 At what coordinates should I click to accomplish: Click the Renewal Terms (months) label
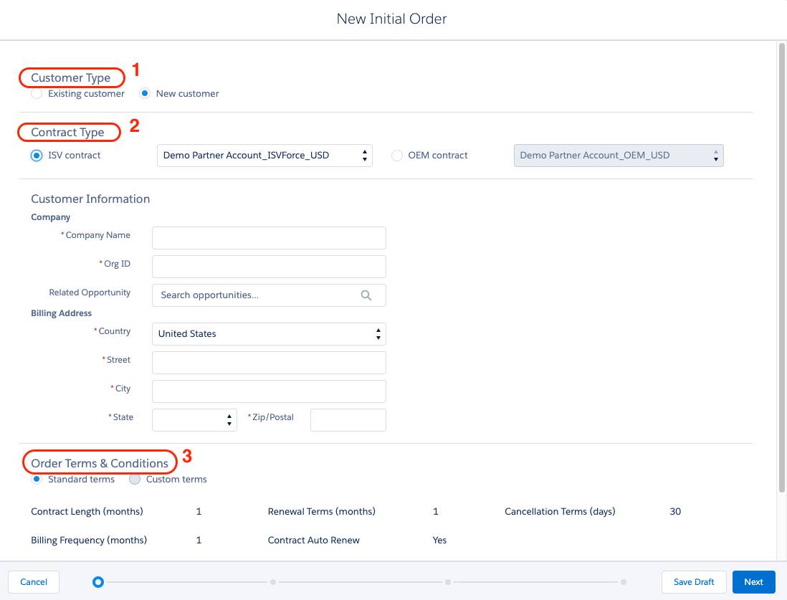coord(322,512)
